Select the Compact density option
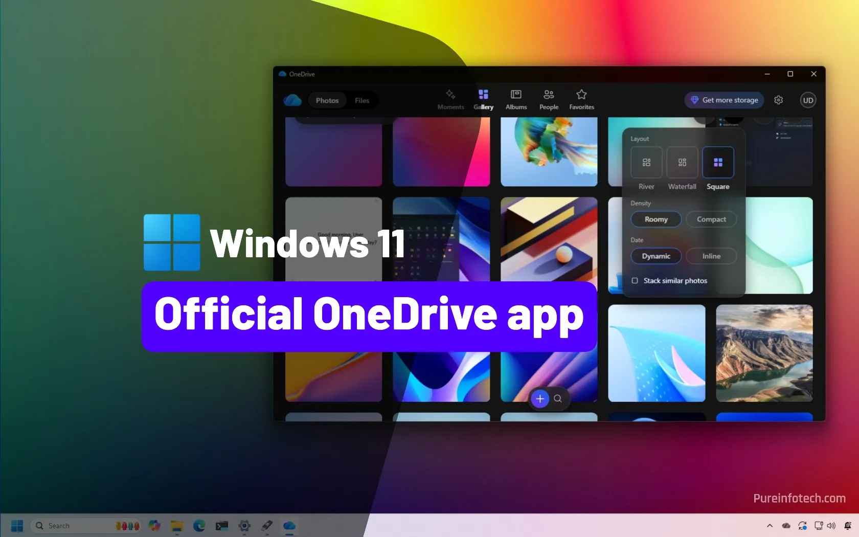Viewport: 859px width, 537px height. point(711,219)
